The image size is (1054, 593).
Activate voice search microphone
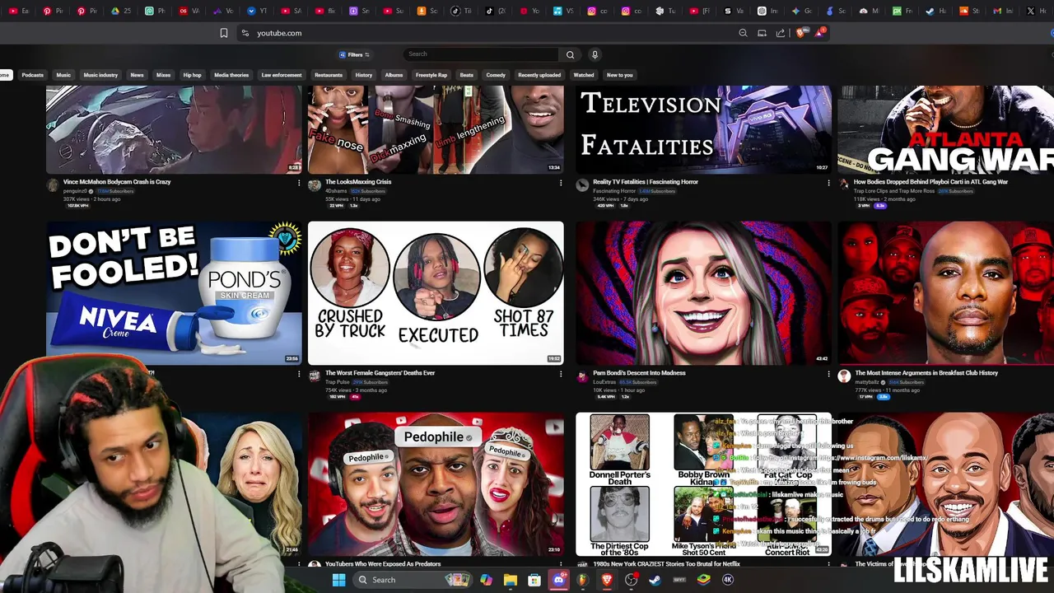point(595,54)
